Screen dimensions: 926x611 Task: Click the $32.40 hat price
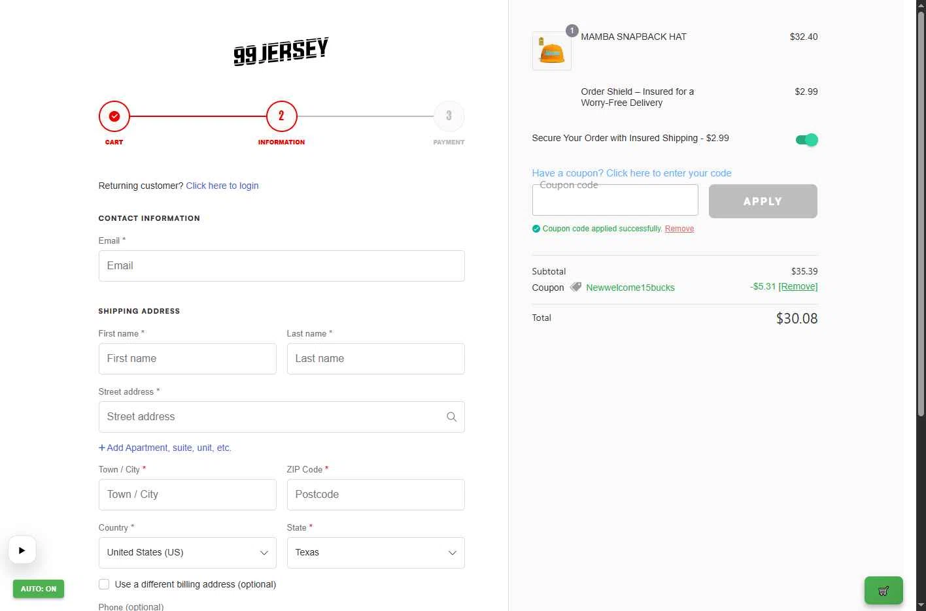(x=804, y=37)
